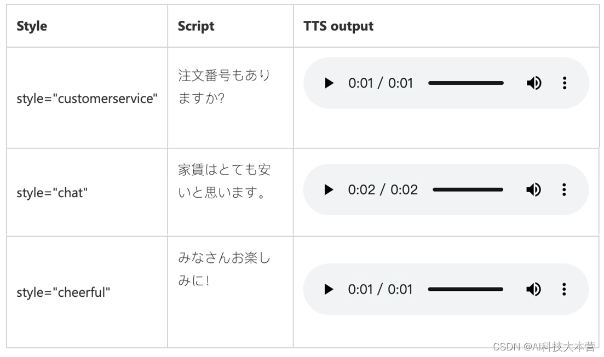Open more options for chat audio
Image resolution: width=604 pixels, height=357 pixels.
coord(565,190)
